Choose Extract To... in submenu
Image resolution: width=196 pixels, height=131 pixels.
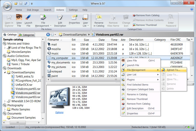click(x=174, y=70)
